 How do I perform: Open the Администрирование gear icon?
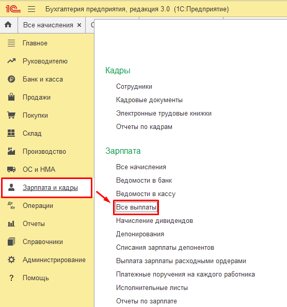11,260
